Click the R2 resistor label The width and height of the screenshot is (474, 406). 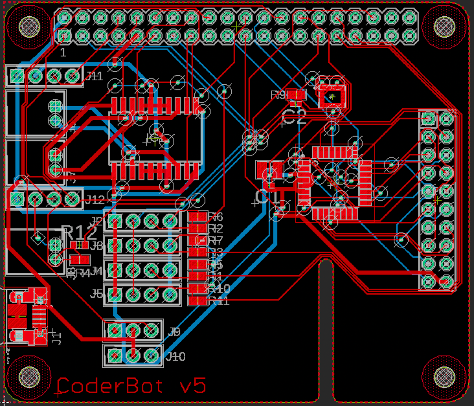pyautogui.click(x=215, y=228)
